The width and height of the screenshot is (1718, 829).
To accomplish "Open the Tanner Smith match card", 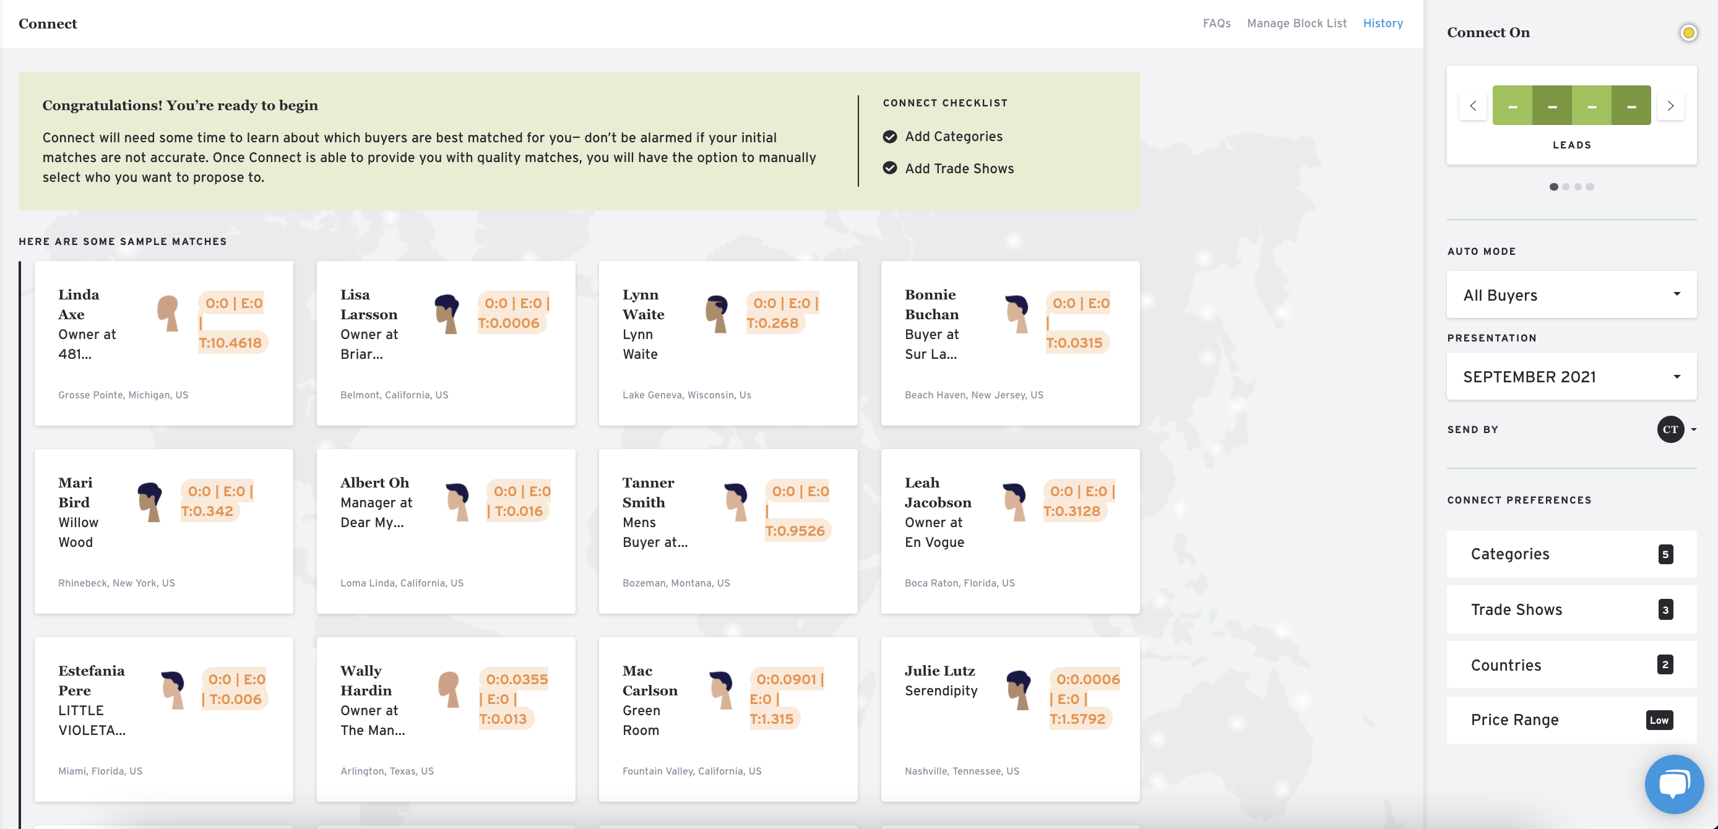I will click(x=728, y=531).
